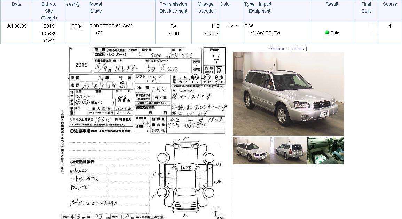Click the Model column header
402x219 pixels.
(96, 4)
